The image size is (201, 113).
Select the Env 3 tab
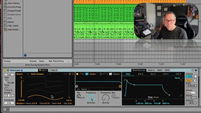point(153,74)
